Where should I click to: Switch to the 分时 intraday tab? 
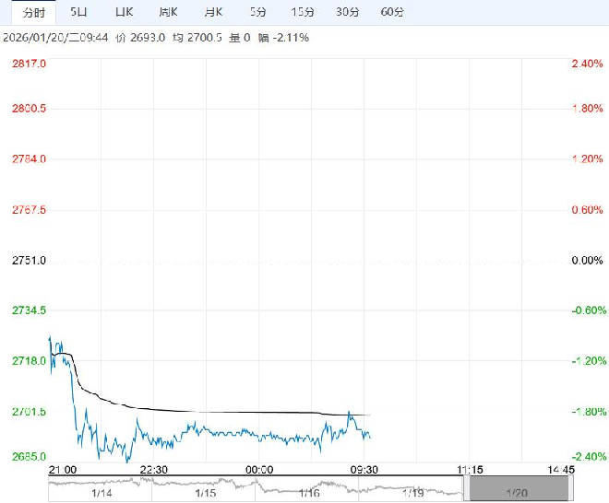33,12
